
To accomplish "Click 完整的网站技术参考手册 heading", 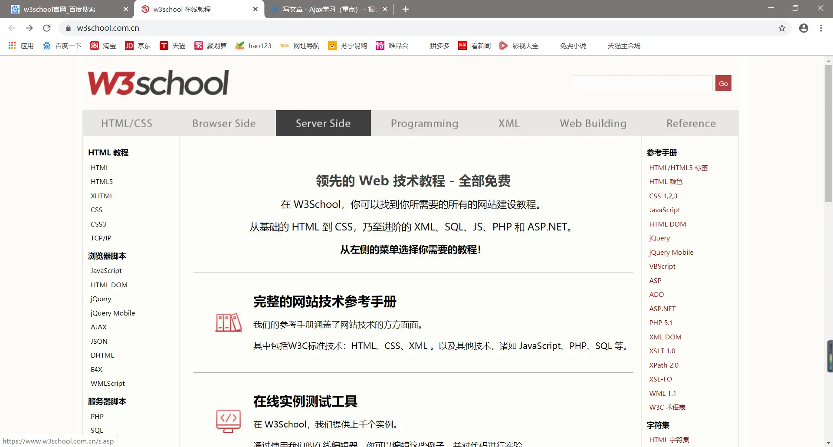I will [325, 302].
